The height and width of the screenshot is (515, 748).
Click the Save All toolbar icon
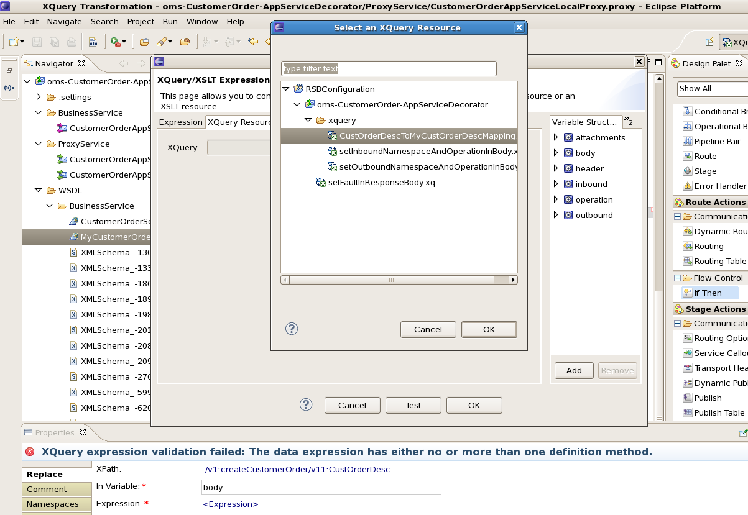(55, 42)
